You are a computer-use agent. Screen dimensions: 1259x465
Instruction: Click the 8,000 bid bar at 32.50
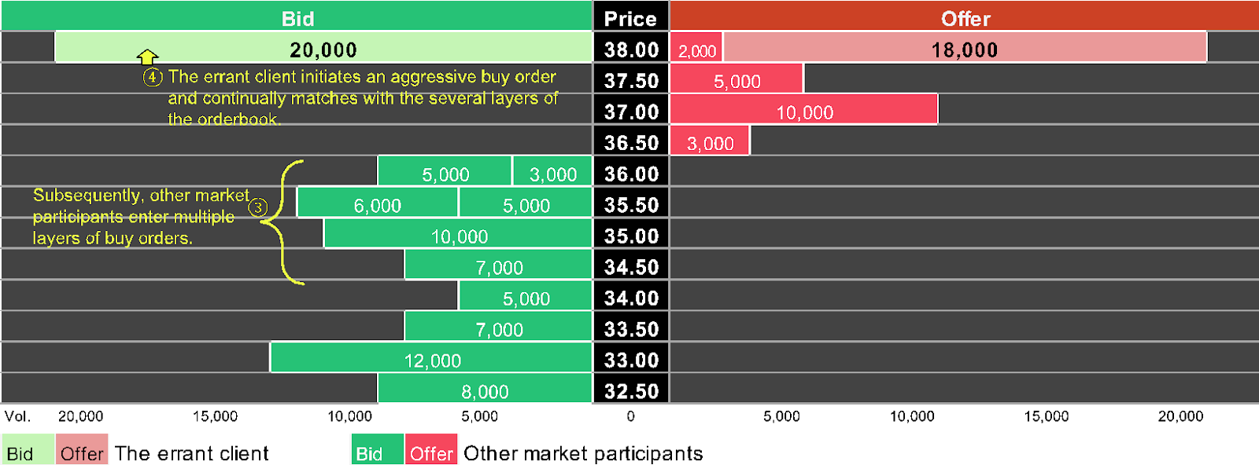click(485, 390)
